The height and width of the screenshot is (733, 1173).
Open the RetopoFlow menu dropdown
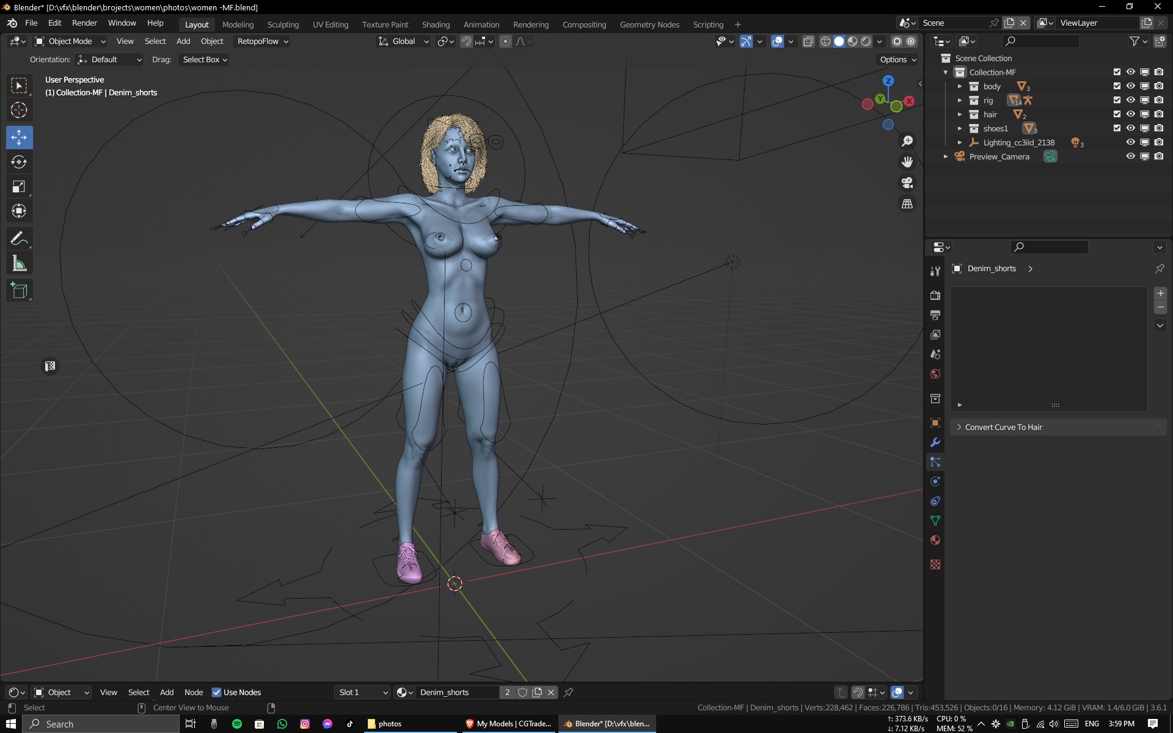tap(262, 42)
